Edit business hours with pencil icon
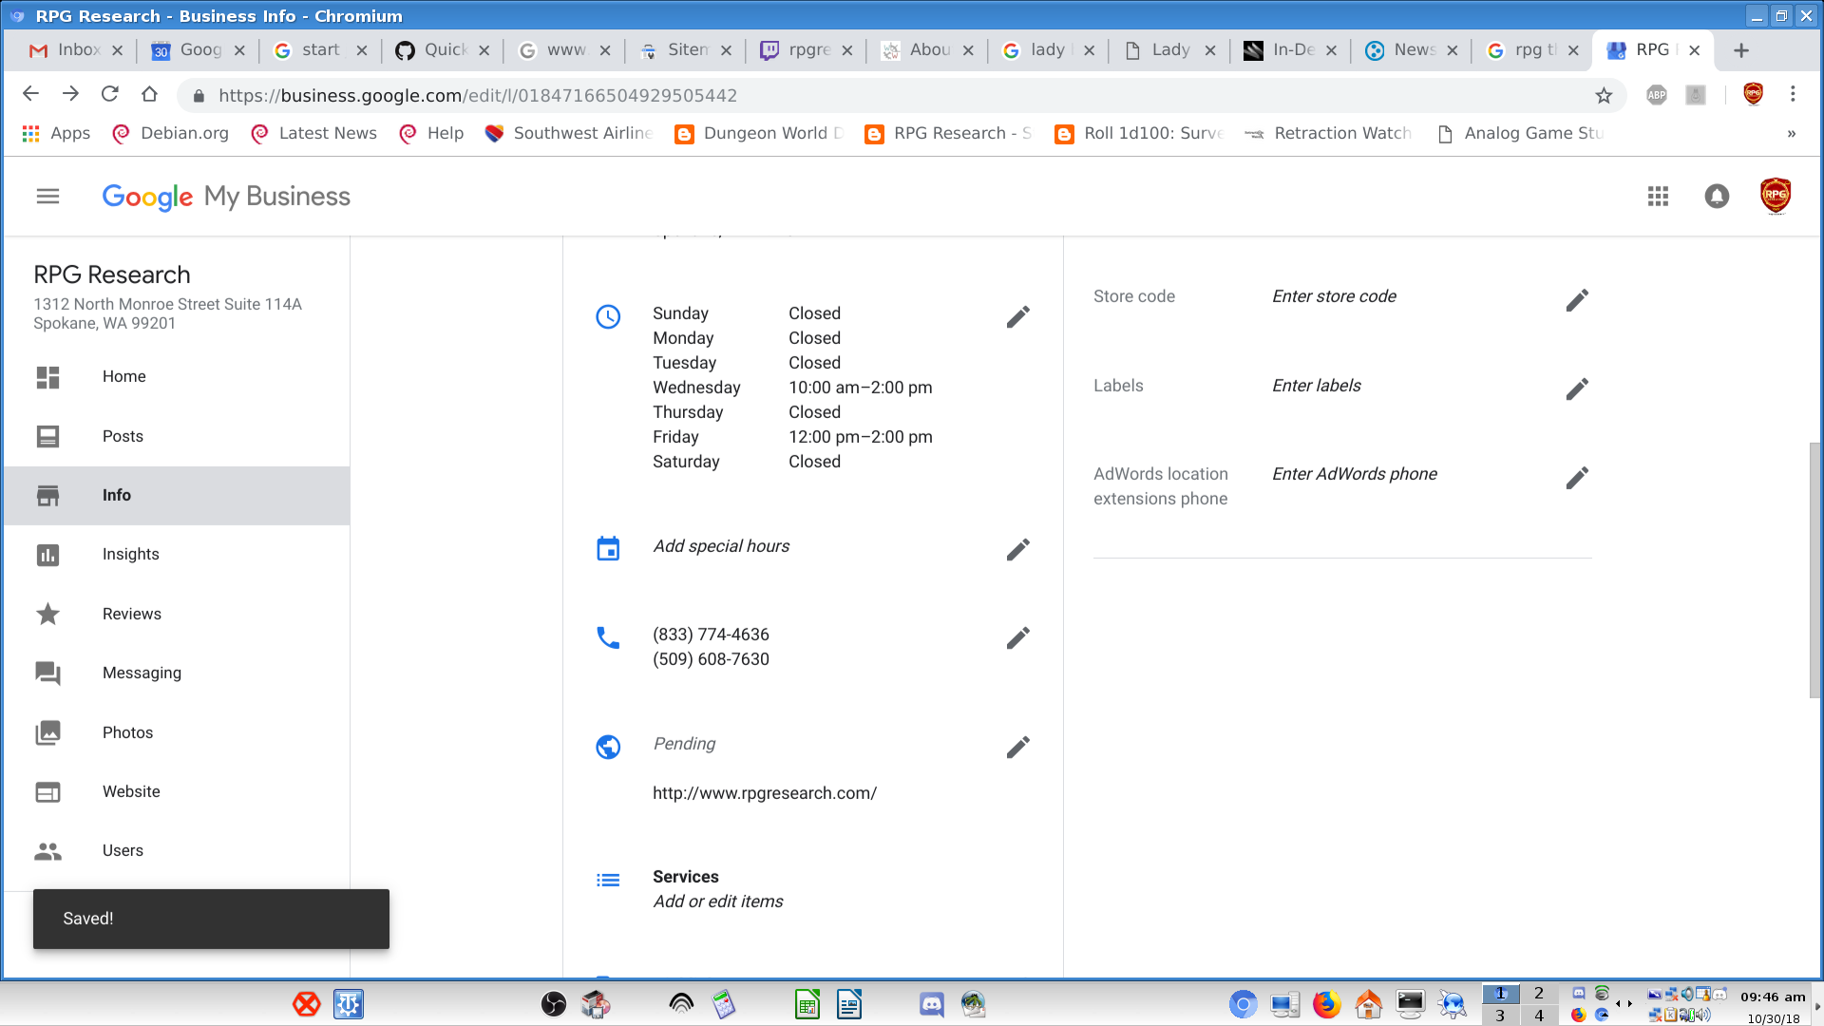1824x1026 pixels. [1017, 317]
